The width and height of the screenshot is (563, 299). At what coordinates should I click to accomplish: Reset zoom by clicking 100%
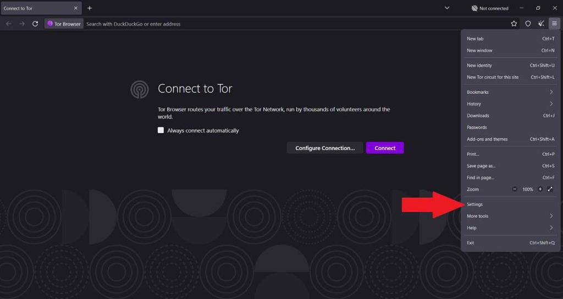tap(527, 189)
